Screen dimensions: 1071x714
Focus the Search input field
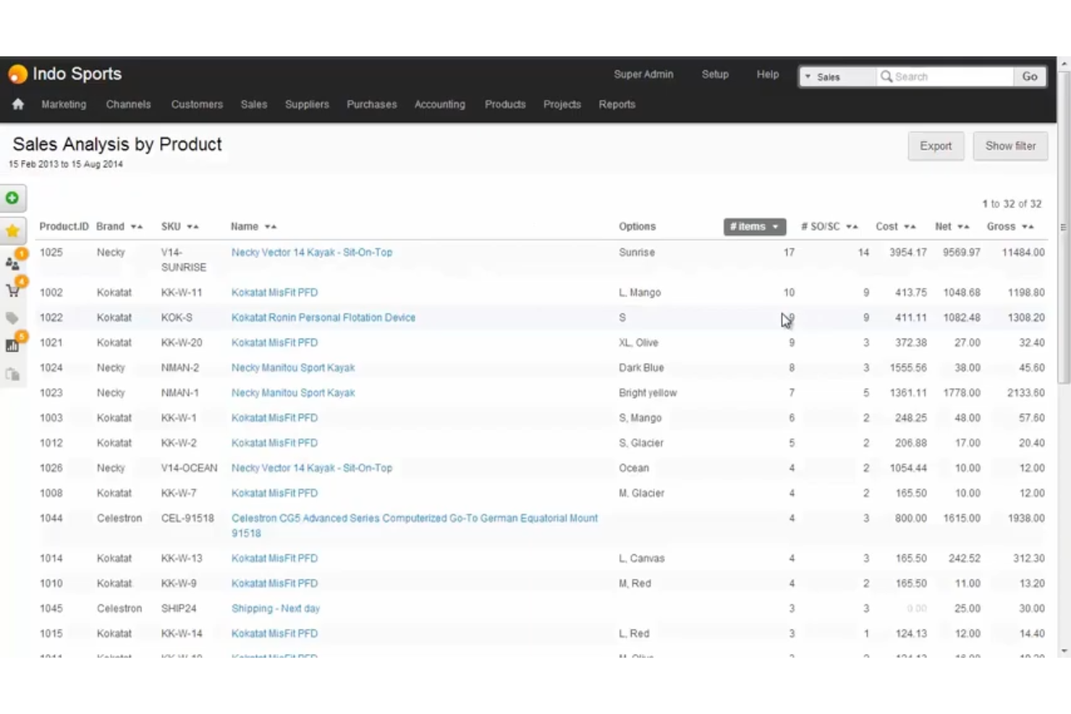click(x=944, y=77)
